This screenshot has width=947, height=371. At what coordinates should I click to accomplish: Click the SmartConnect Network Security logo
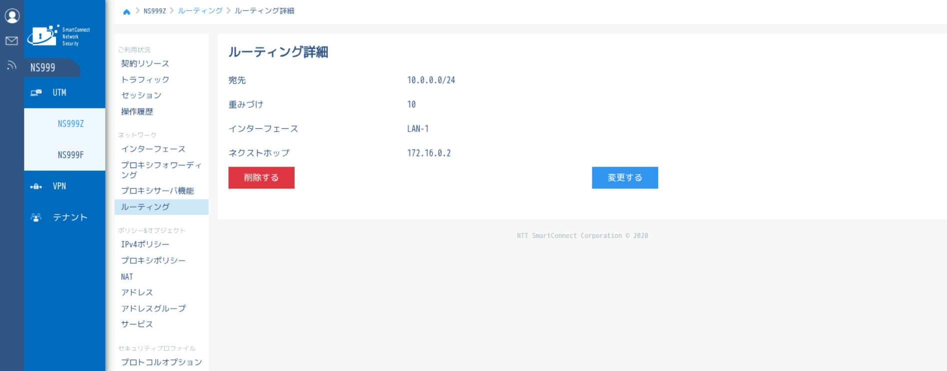59,36
